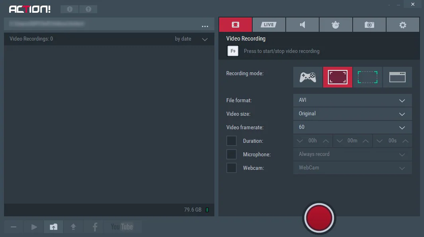The height and width of the screenshot is (237, 424).
Task: Click the Recording mode label
Action: click(x=245, y=74)
